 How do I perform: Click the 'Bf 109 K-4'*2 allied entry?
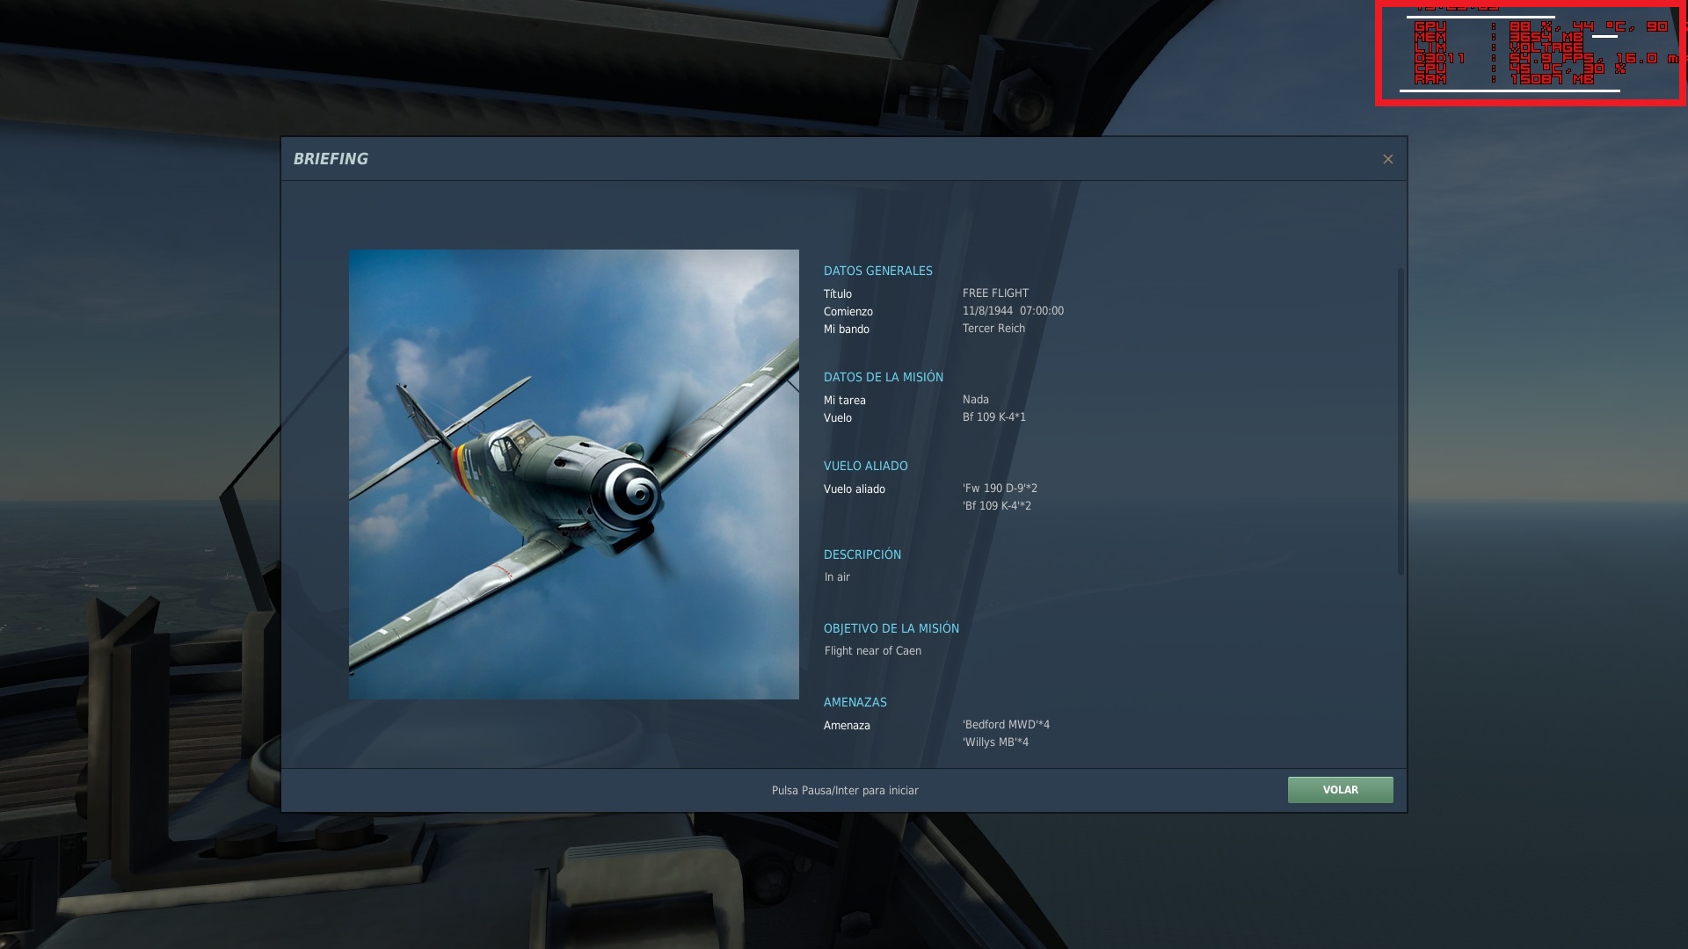click(997, 506)
